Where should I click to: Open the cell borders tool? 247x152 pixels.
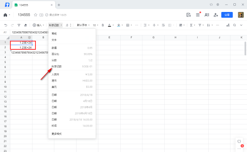(x=128, y=25)
